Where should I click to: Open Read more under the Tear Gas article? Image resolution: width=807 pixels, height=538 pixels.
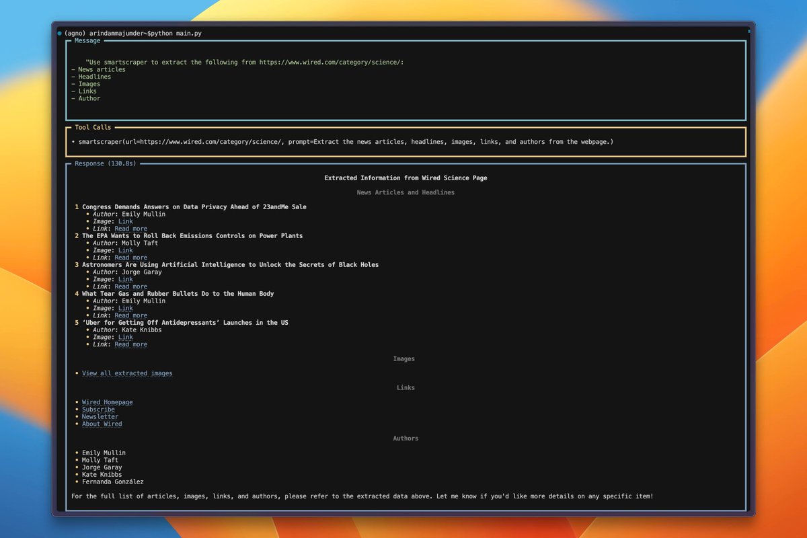pos(130,315)
